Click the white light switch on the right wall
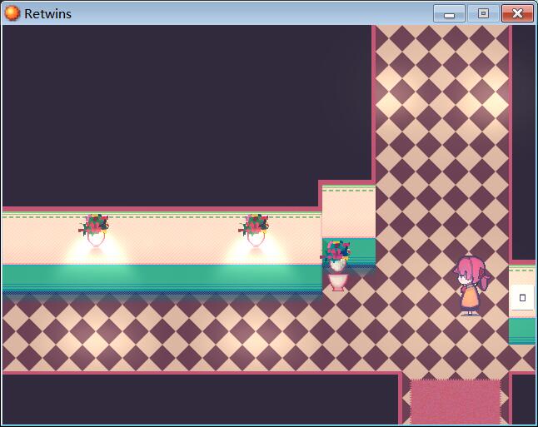 coord(522,297)
